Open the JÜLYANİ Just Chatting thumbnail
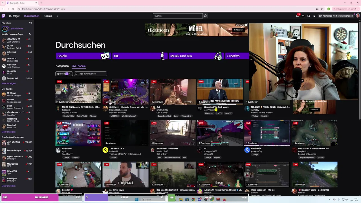 (126, 175)
